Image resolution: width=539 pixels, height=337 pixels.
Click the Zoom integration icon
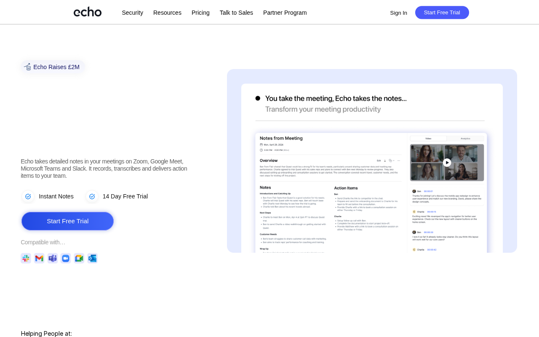coord(66,258)
